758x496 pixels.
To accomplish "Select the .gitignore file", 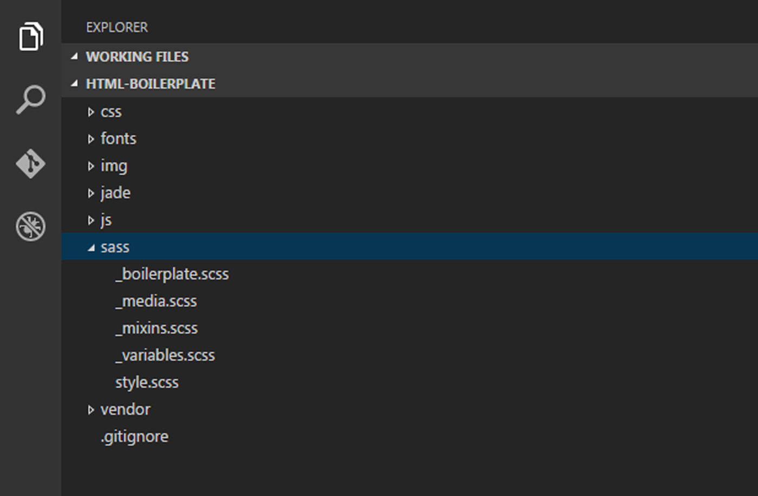I will pyautogui.click(x=133, y=436).
